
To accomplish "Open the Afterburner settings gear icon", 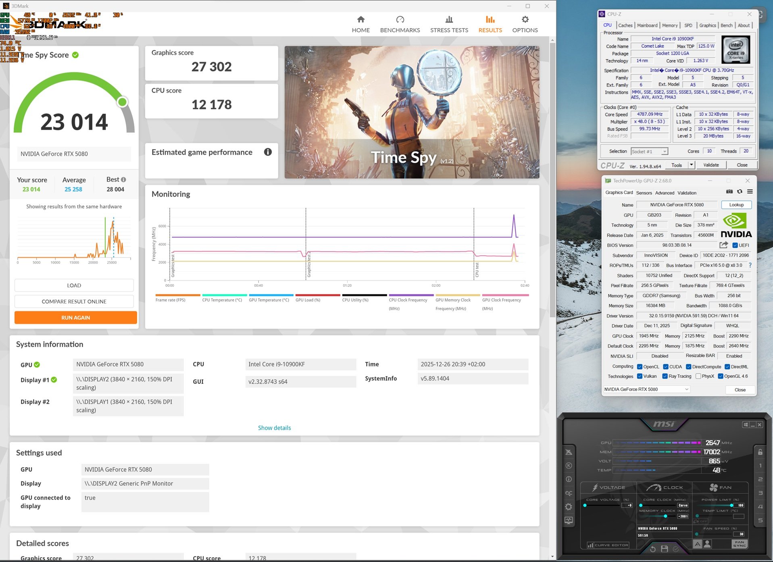I will pos(569,507).
